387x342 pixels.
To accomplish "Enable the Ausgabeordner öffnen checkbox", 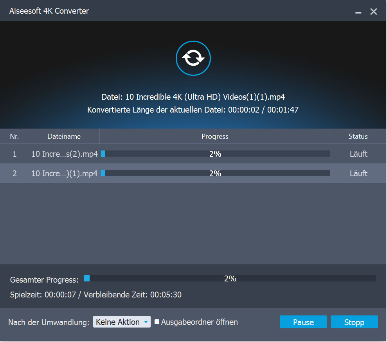I will pyautogui.click(x=157, y=322).
